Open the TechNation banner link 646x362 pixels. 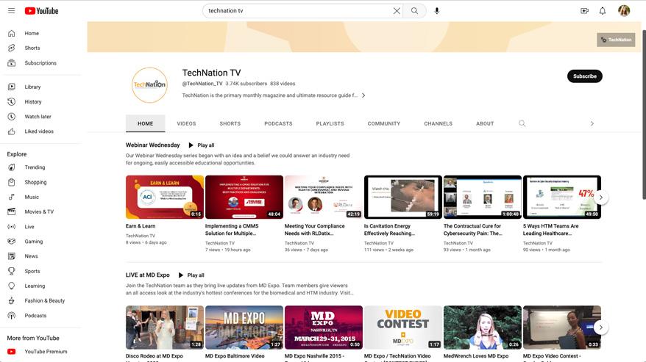[616, 40]
